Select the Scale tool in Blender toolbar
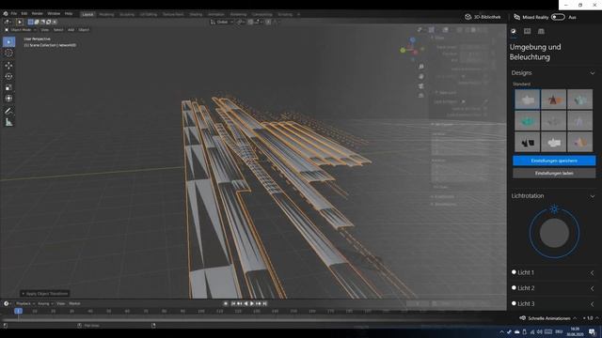The image size is (602, 338). point(8,87)
